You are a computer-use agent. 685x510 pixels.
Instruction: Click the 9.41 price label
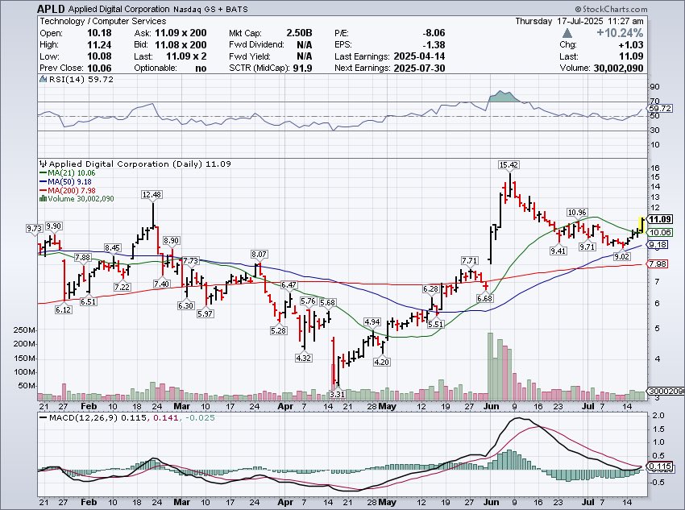pos(558,251)
